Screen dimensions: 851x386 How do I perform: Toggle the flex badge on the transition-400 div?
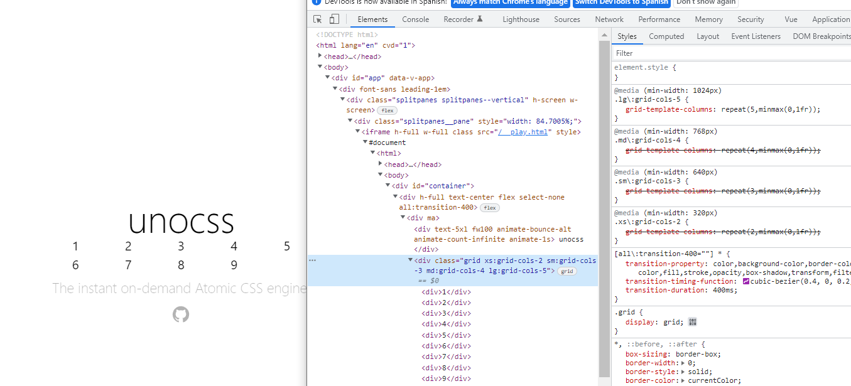(489, 207)
